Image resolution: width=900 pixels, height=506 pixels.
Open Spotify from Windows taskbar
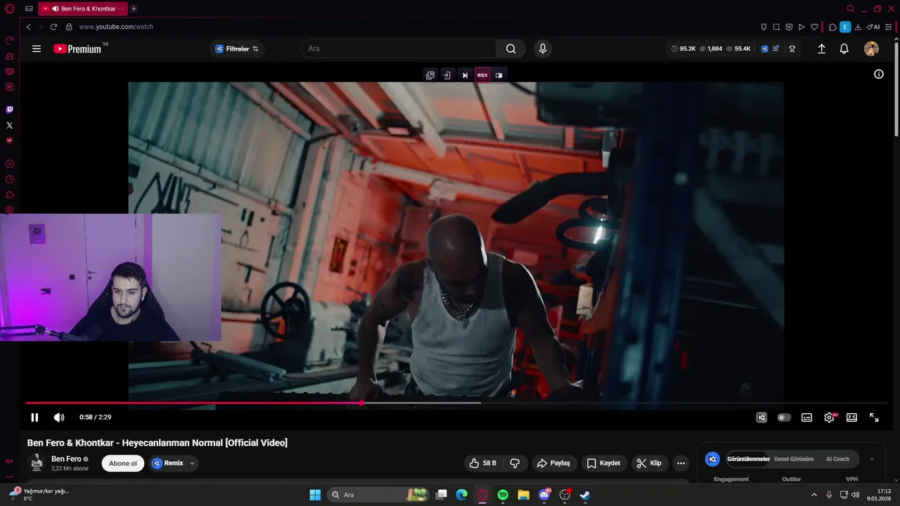pyautogui.click(x=503, y=495)
